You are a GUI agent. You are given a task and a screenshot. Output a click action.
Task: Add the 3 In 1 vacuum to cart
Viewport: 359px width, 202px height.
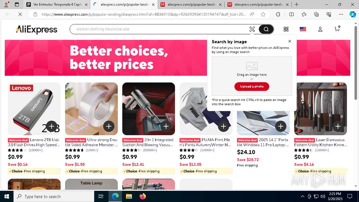166,127
